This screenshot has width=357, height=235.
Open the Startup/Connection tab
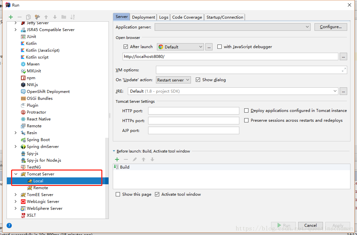225,17
